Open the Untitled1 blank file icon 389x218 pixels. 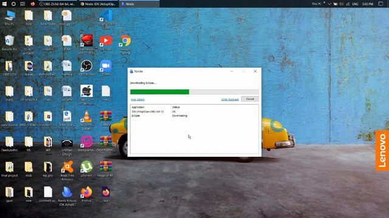click(x=47, y=194)
